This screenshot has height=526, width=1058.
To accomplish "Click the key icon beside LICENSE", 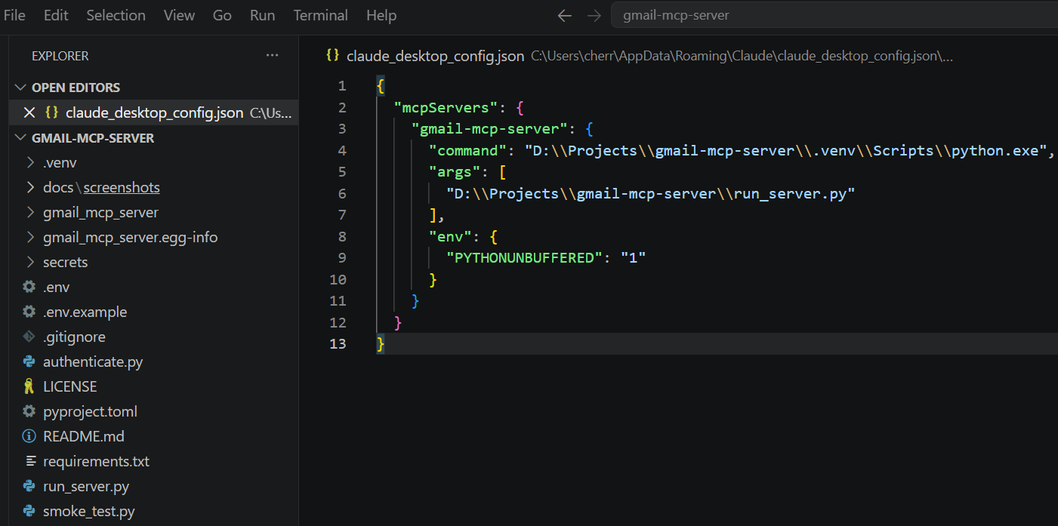I will click(29, 386).
